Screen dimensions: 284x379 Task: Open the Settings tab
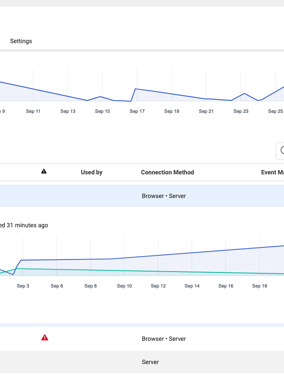[x=21, y=41]
